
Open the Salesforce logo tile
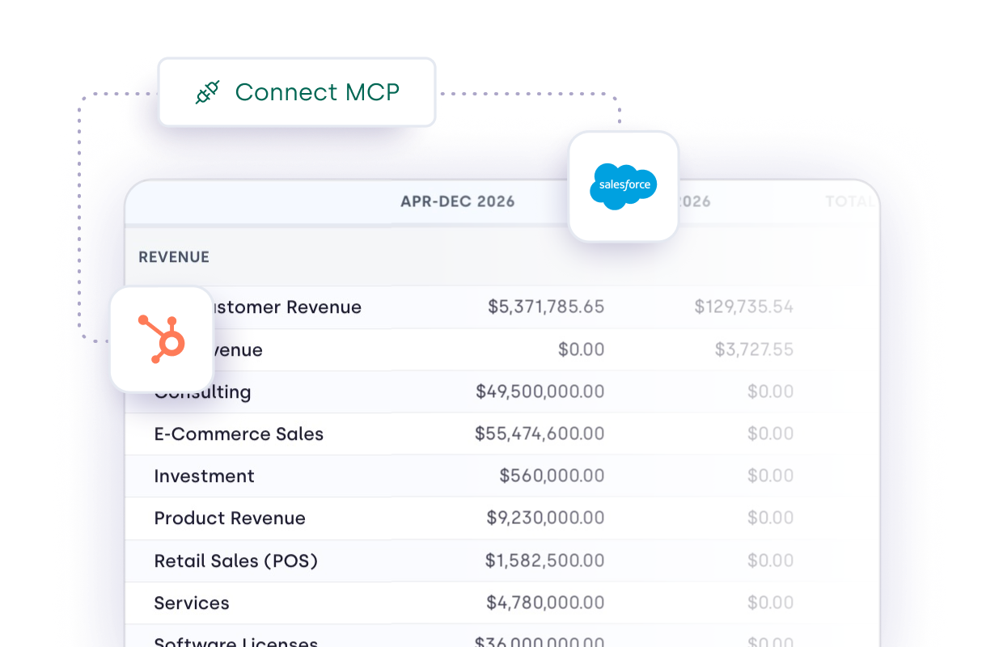point(623,186)
